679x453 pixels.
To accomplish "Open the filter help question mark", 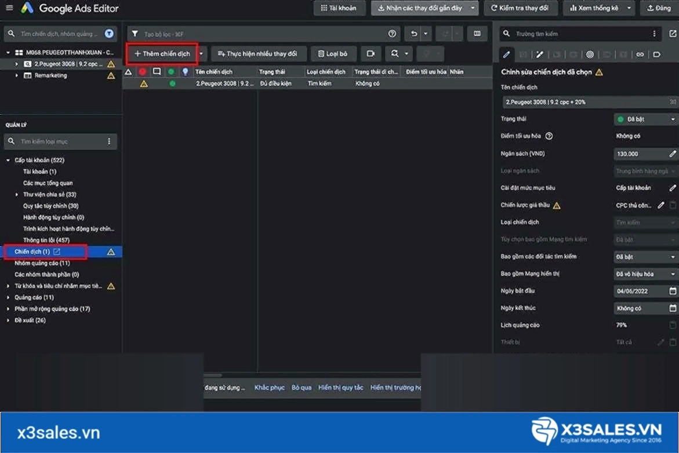I will [x=392, y=34].
